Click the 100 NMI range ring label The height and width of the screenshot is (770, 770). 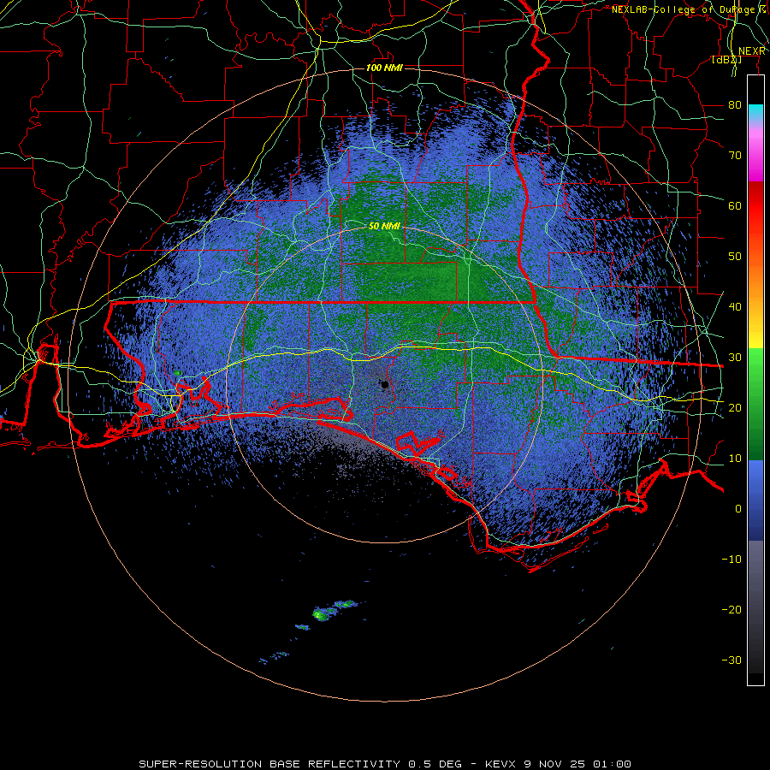point(384,68)
